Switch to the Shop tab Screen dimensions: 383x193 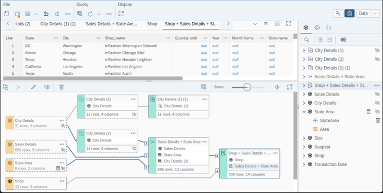tap(152, 24)
